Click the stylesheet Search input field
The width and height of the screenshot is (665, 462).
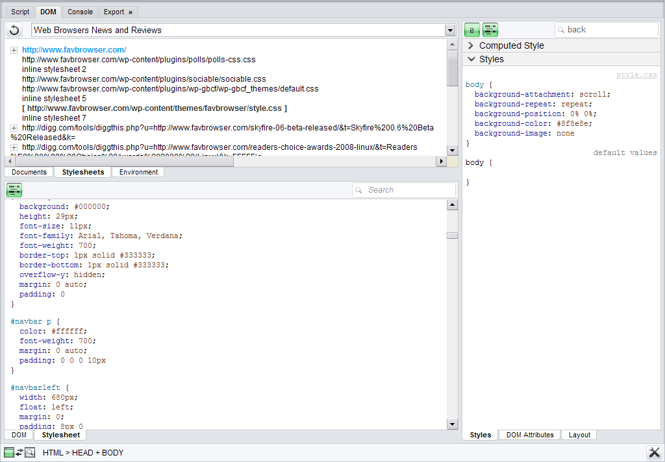coord(409,190)
